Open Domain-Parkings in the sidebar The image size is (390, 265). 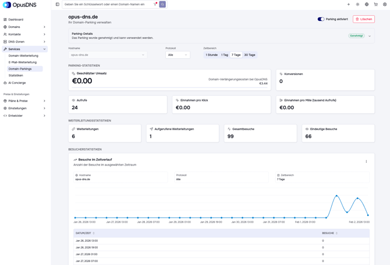25,69
